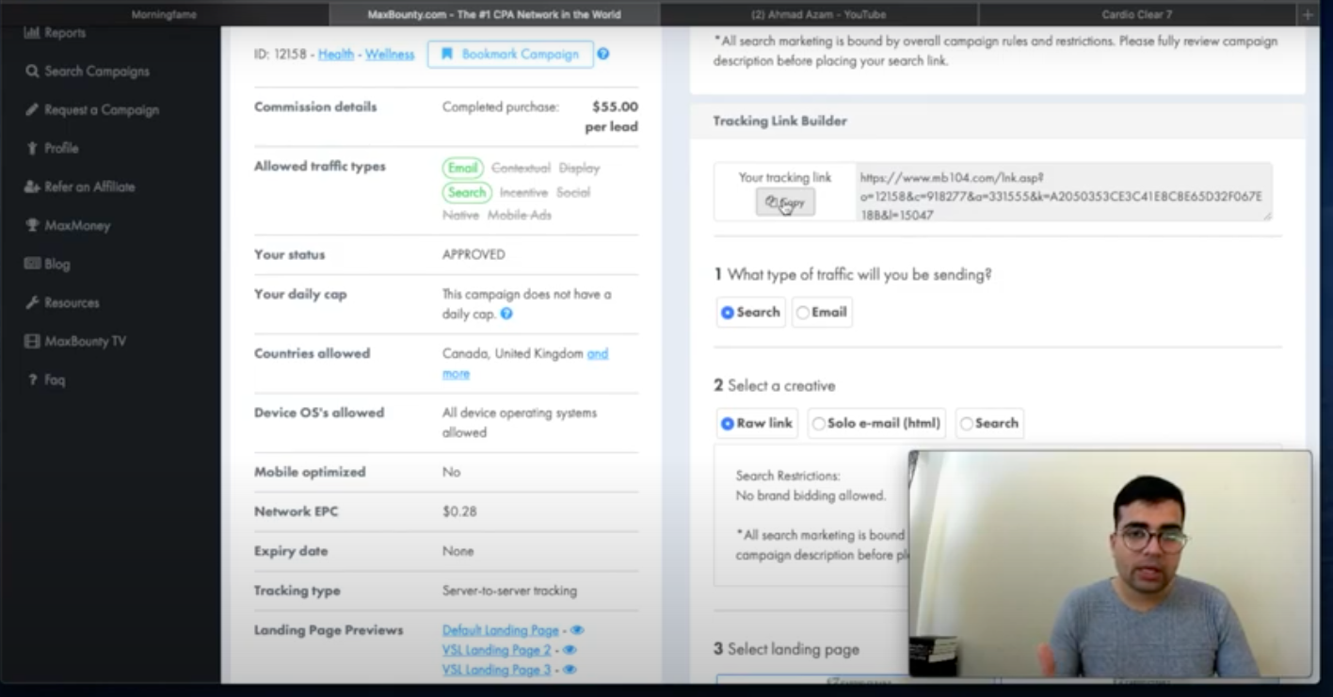
Task: Click the MaxMoney trophy icon in sidebar
Action: coord(32,226)
